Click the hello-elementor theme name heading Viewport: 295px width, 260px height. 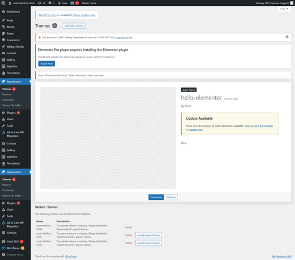(x=201, y=98)
